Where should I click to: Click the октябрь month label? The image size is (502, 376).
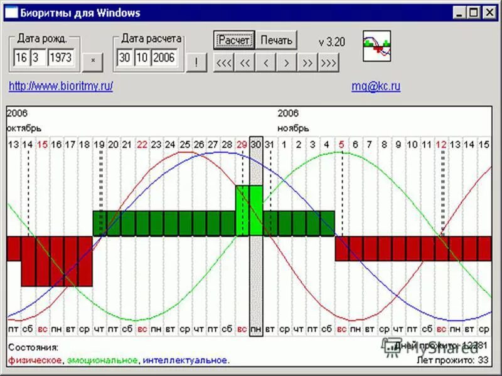(x=24, y=128)
